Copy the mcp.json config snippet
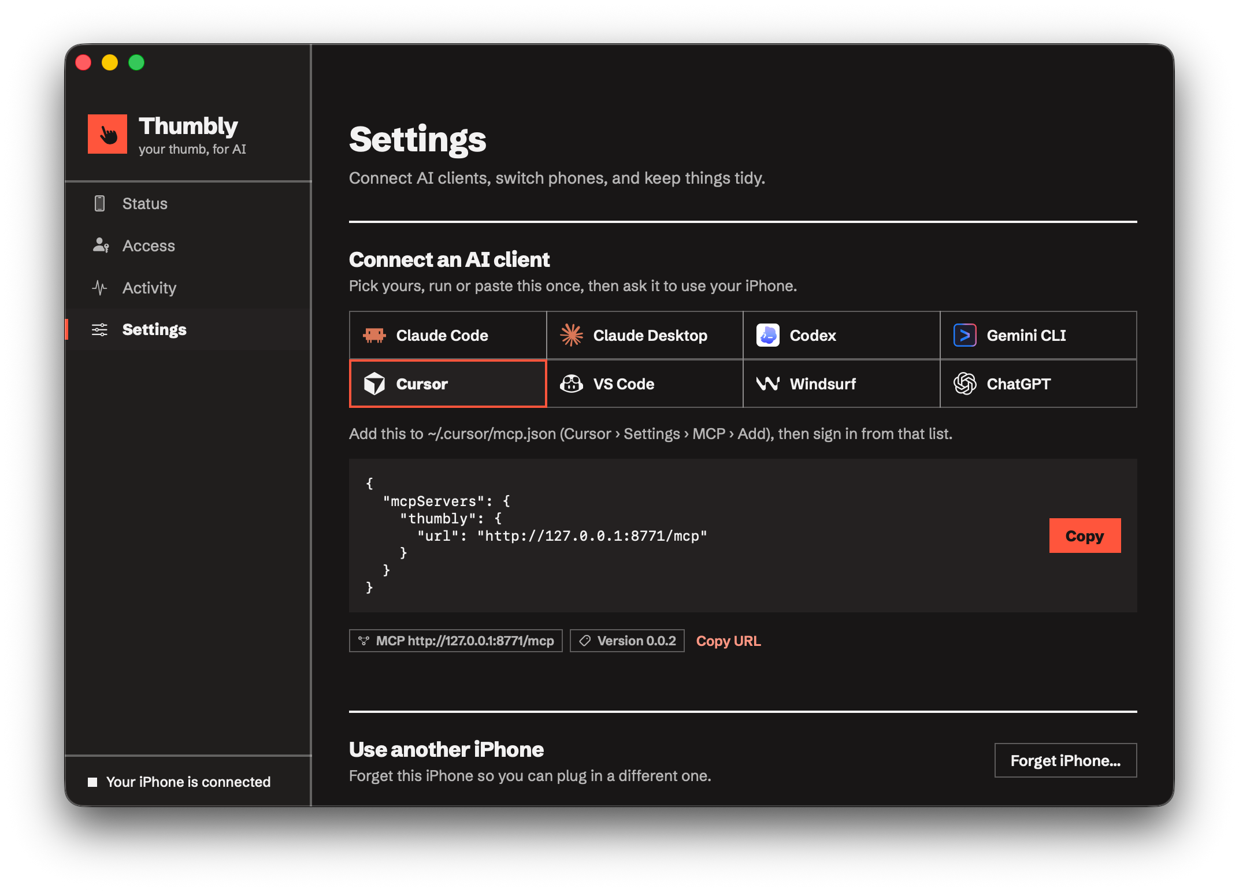The width and height of the screenshot is (1239, 892). 1085,536
